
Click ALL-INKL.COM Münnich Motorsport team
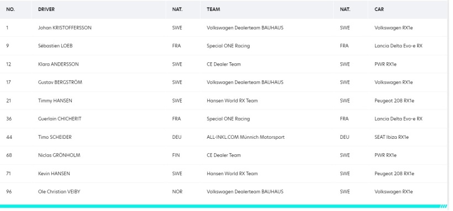246,137
